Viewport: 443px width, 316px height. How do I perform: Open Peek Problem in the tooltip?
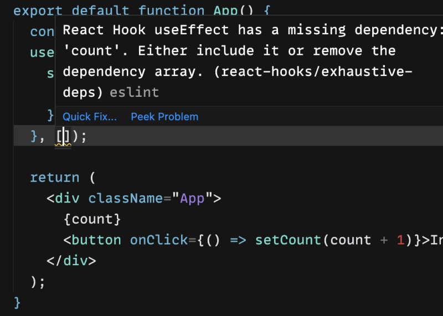[x=164, y=117]
